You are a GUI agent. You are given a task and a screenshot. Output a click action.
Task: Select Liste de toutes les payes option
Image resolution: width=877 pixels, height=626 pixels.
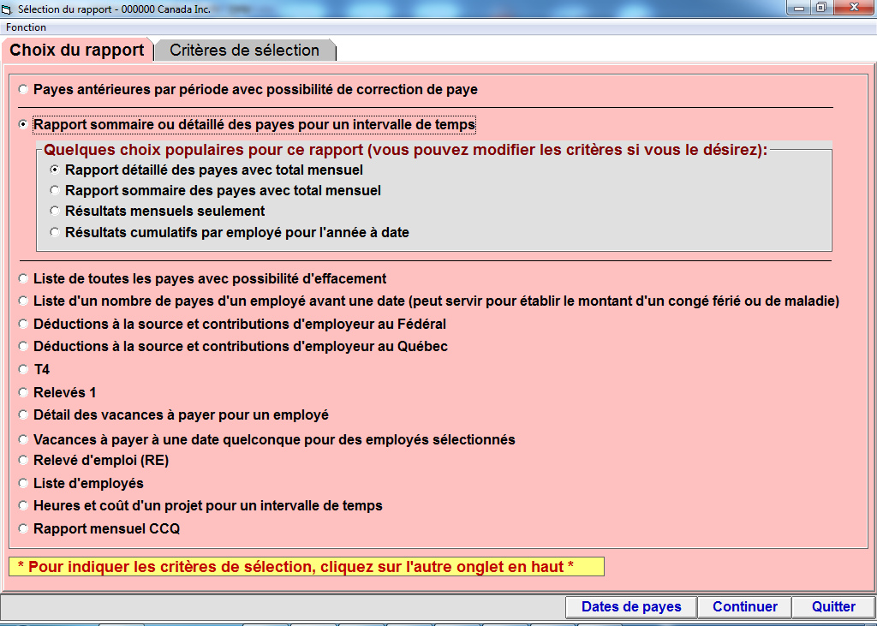[24, 278]
